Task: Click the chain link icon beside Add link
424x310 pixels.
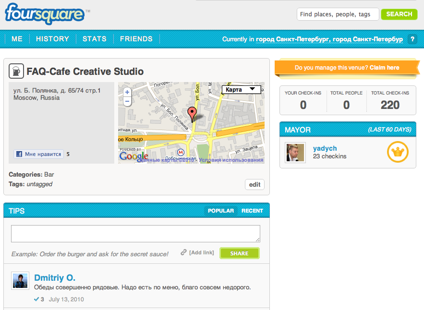Action: pos(183,252)
